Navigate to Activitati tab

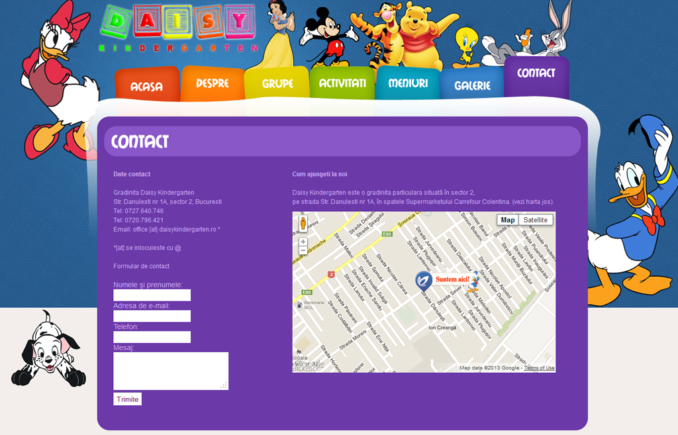pos(342,83)
